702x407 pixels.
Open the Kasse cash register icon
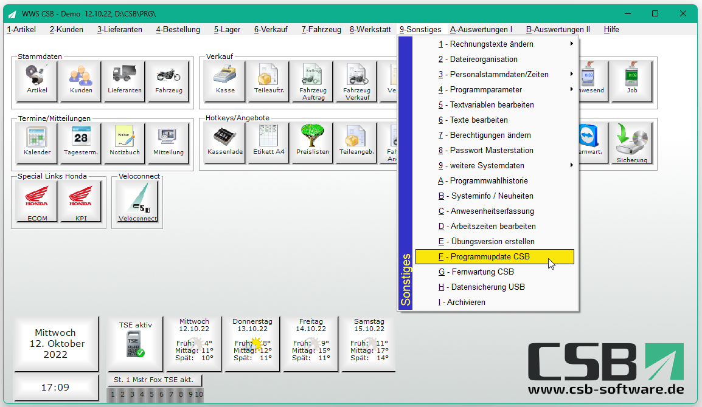tap(224, 81)
